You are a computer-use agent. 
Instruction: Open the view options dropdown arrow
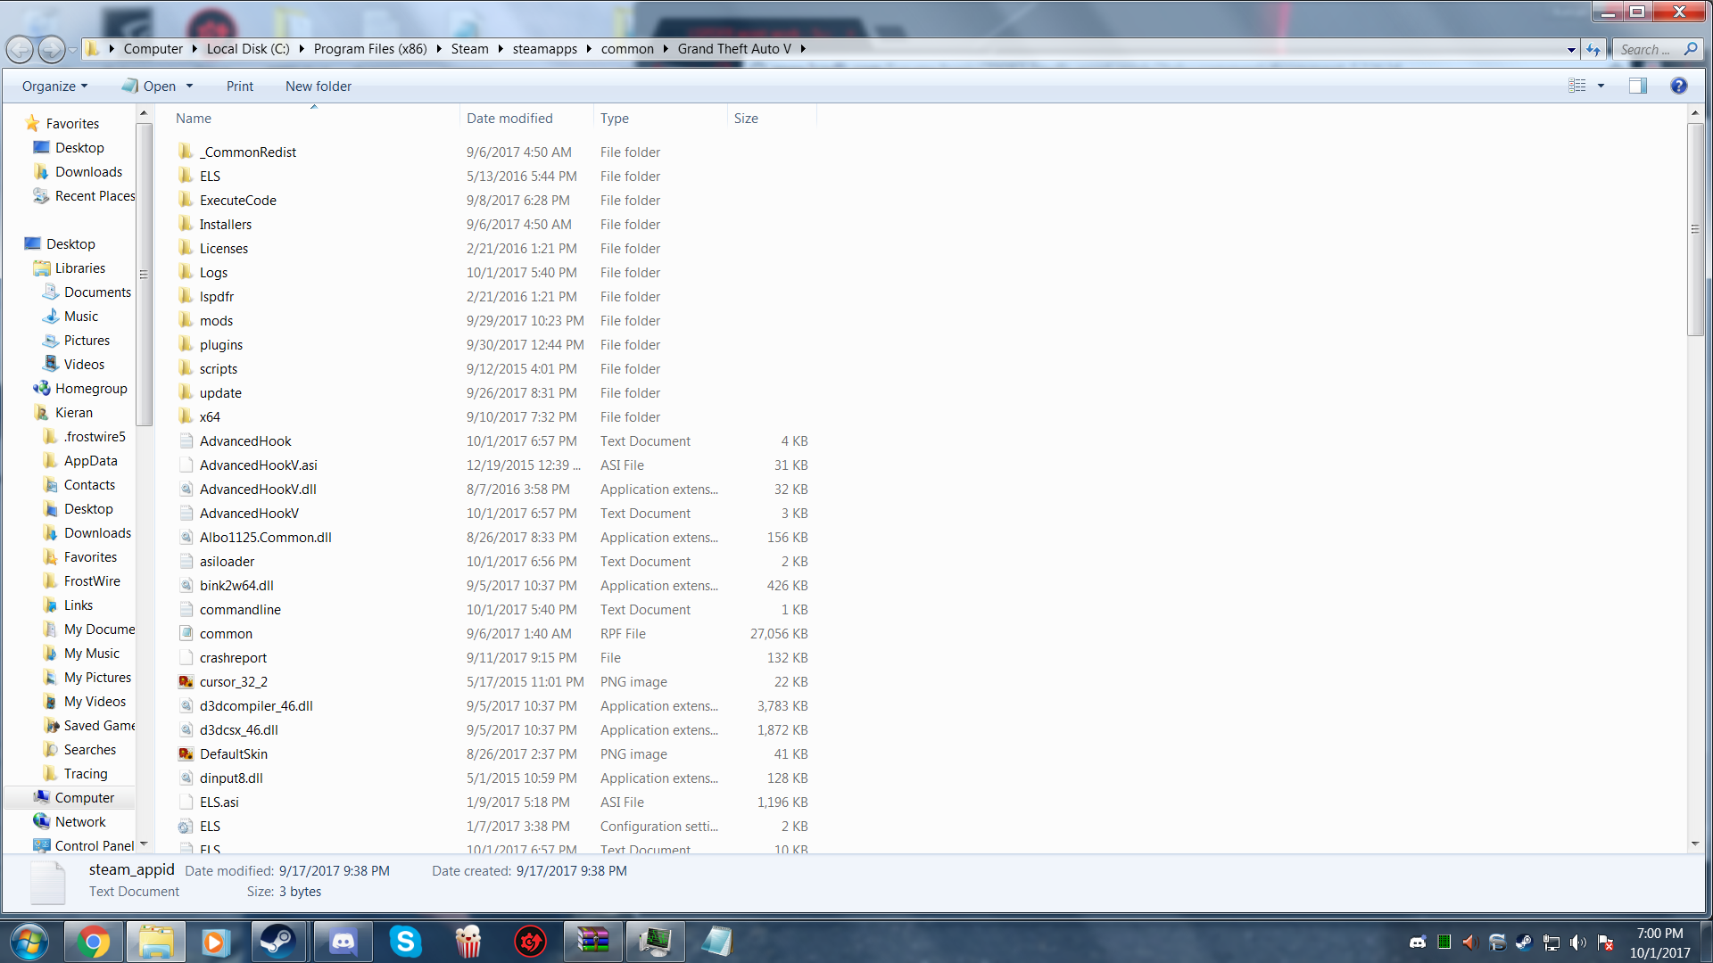pyautogui.click(x=1601, y=86)
